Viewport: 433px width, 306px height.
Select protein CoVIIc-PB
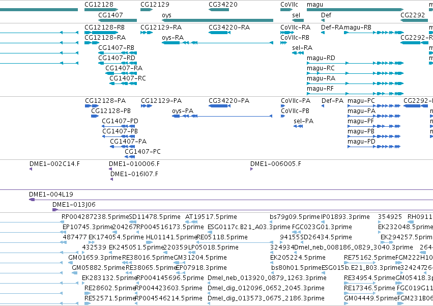(x=283, y=116)
